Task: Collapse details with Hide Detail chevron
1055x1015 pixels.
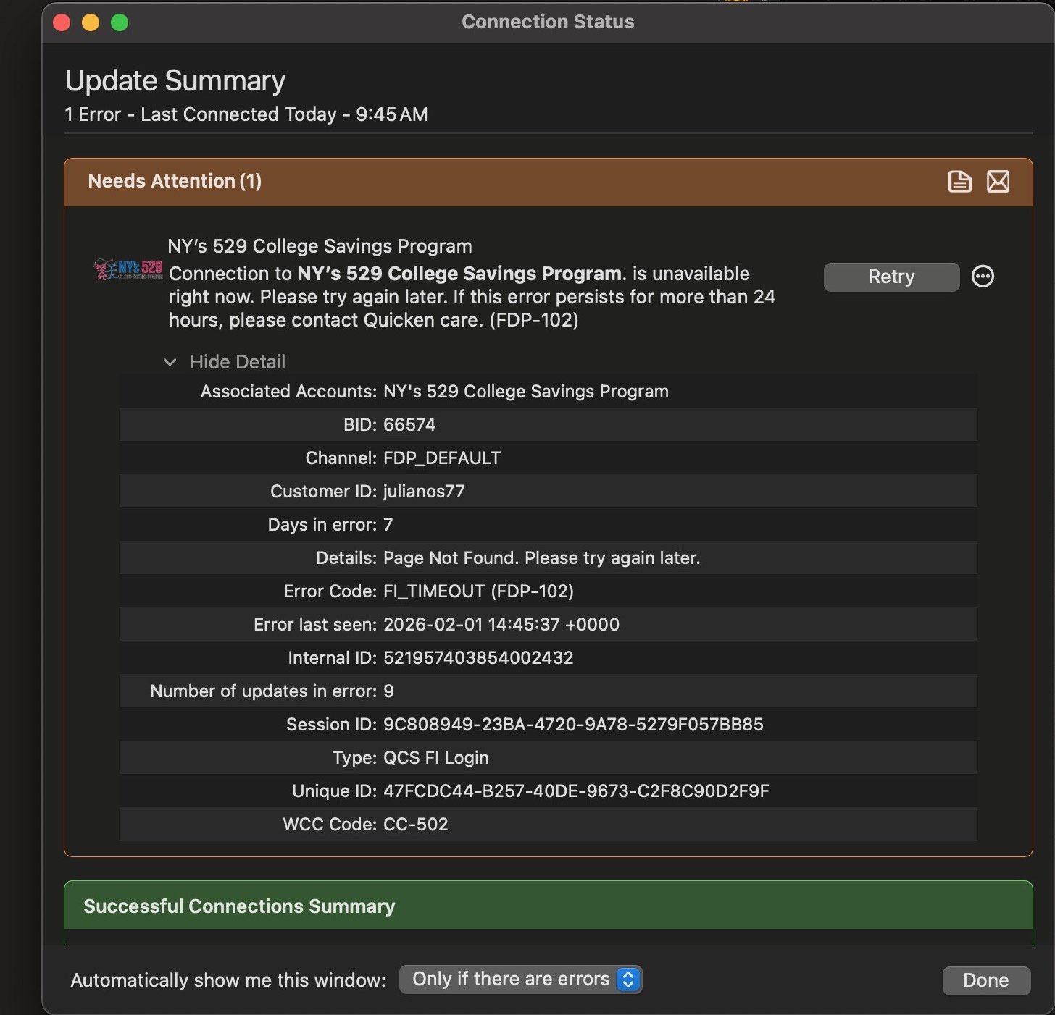Action: [170, 362]
